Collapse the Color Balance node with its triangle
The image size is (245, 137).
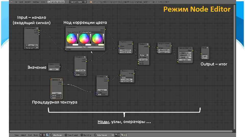(x=67, y=27)
